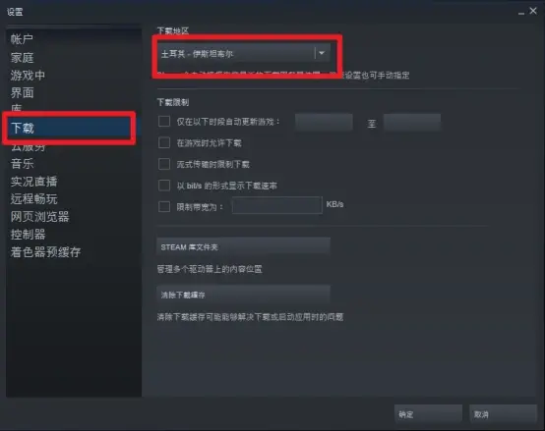Screen dimensions: 545x431
Task: Open the 土耳其 - 伊斯坦布尔 region combo box
Action: 243,53
